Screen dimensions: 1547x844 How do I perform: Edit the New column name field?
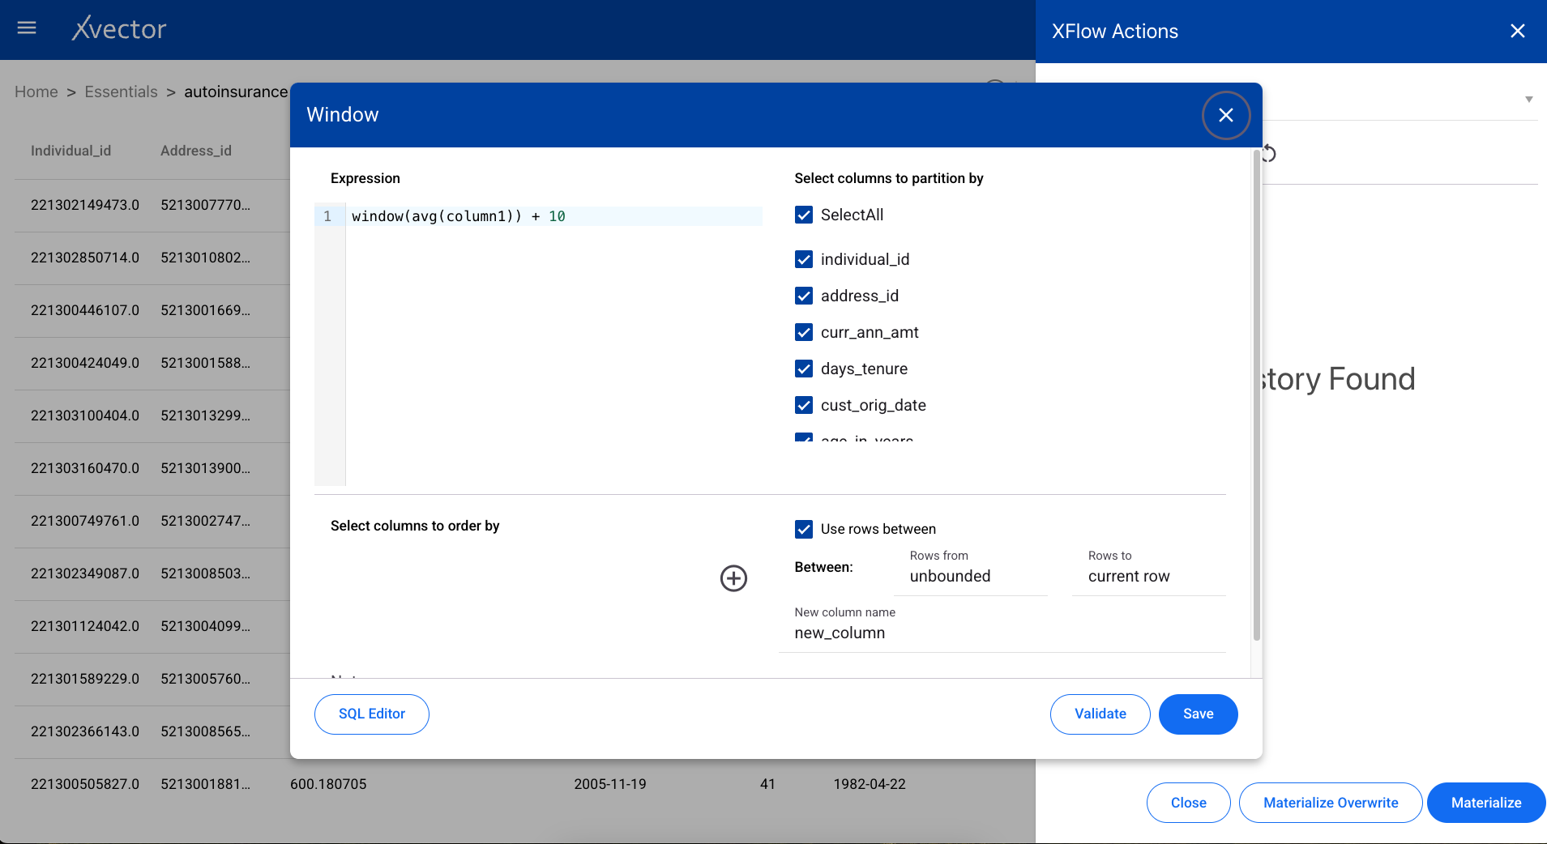[1002, 633]
